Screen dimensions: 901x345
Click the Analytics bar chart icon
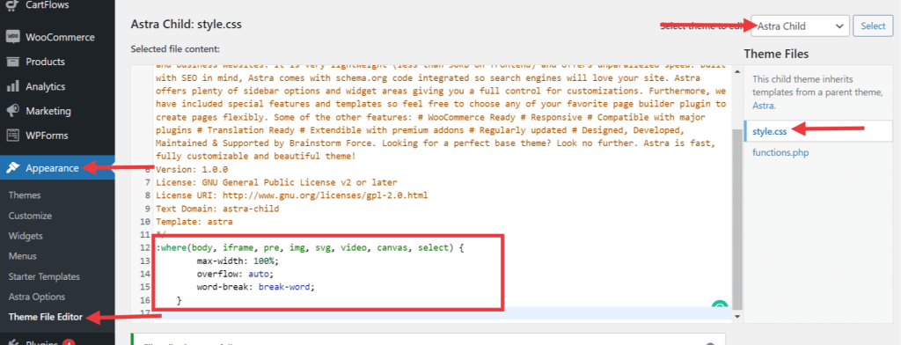[12, 87]
